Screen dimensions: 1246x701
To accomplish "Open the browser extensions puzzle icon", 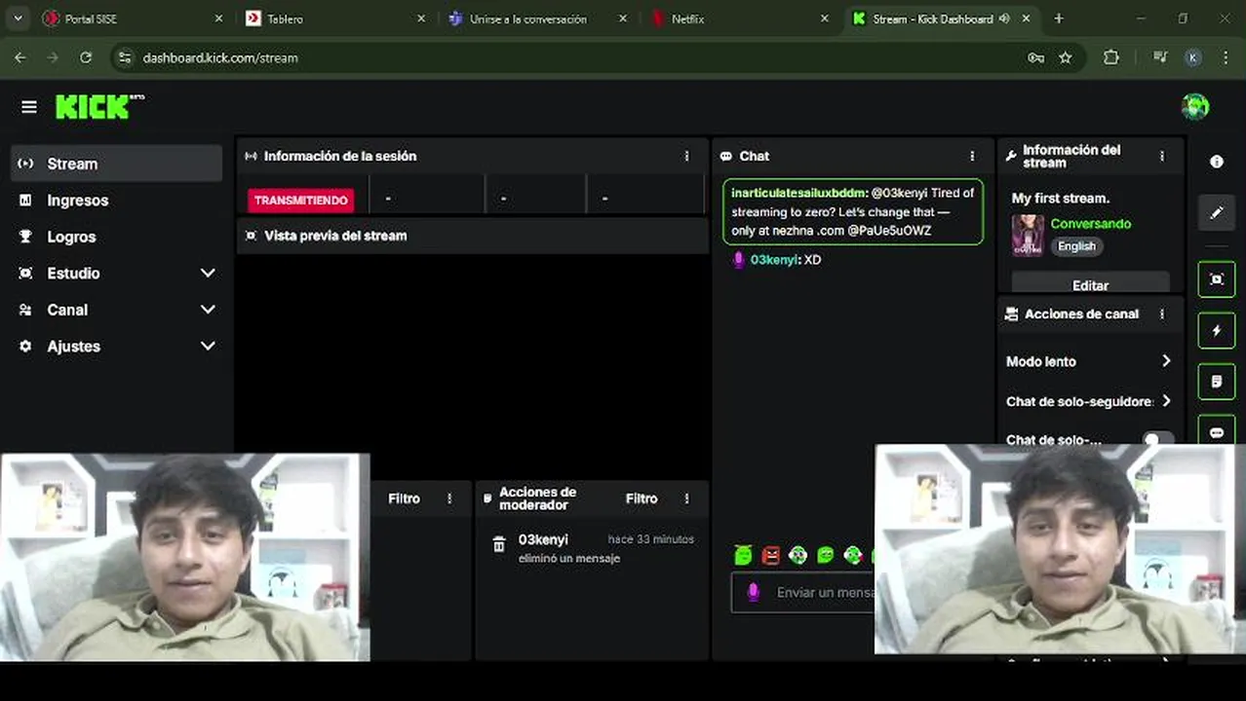I will [1110, 57].
